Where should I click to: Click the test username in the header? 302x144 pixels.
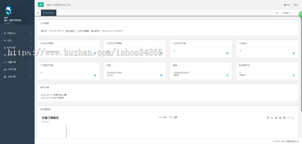click(287, 5)
